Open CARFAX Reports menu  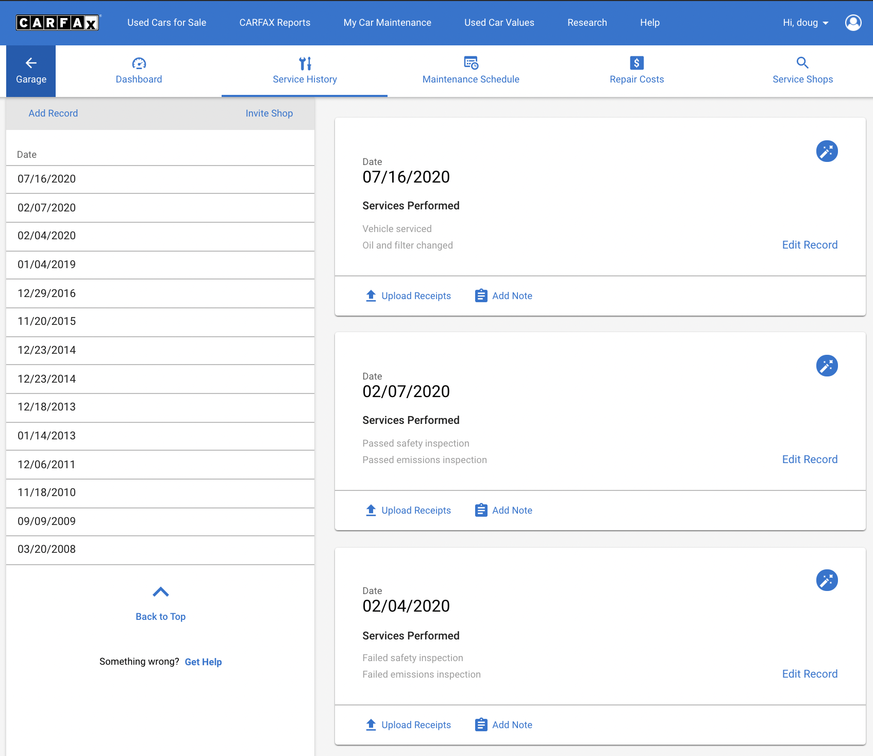(x=275, y=23)
